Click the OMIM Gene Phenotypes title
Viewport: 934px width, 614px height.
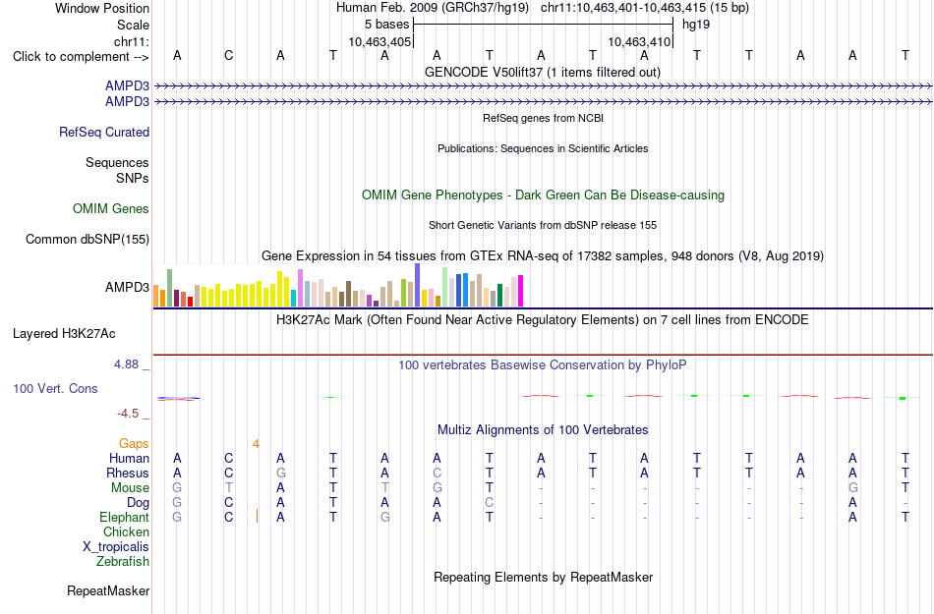point(543,195)
